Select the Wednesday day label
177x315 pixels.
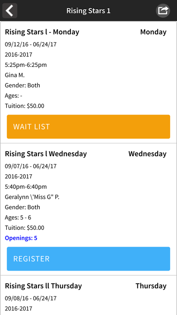coord(147,154)
